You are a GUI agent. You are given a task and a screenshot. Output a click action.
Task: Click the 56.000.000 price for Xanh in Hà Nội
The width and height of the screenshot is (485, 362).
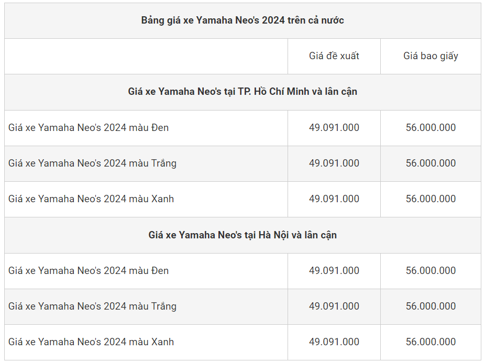click(x=431, y=342)
